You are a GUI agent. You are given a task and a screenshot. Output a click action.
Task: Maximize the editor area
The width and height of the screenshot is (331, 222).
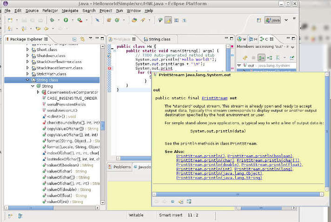(x=232, y=38)
